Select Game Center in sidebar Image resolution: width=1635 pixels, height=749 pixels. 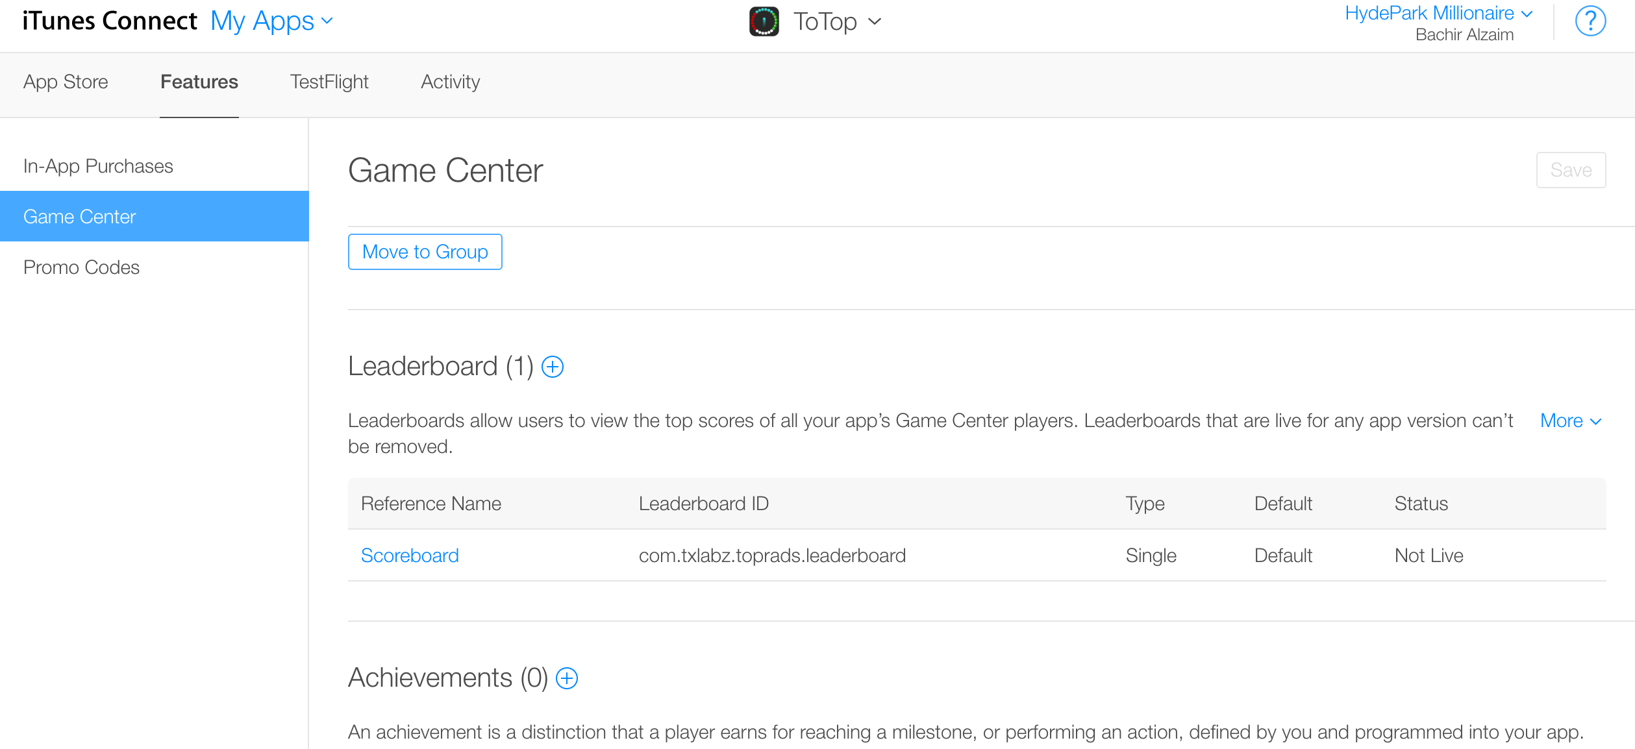(x=155, y=216)
